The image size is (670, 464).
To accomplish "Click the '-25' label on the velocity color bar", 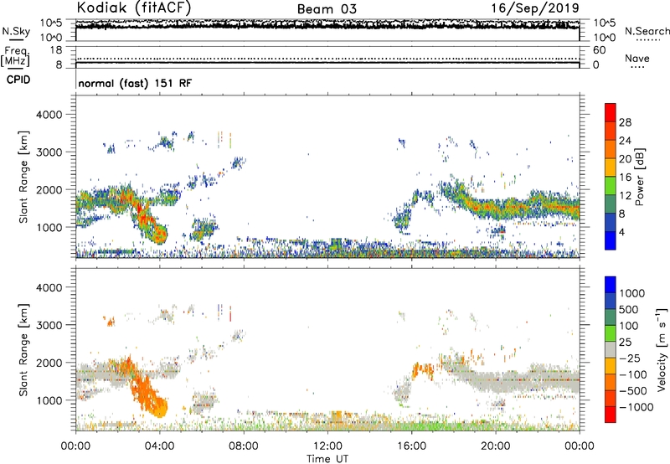I will 630,358.
